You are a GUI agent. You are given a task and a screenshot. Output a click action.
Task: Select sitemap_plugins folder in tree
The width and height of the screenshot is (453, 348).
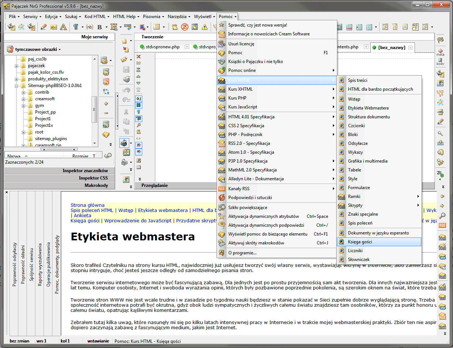click(51, 139)
